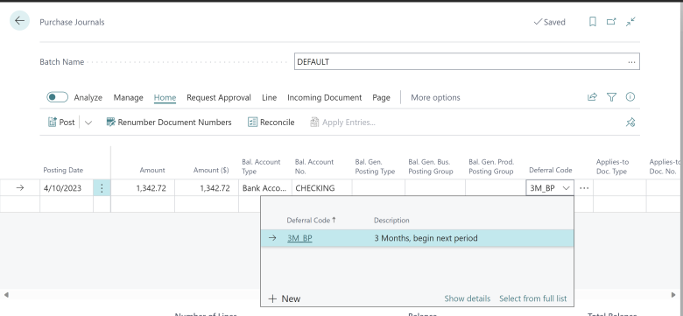This screenshot has width=683, height=316.
Task: Open the ellipsis after Deferral Code cell
Action: [x=584, y=188]
